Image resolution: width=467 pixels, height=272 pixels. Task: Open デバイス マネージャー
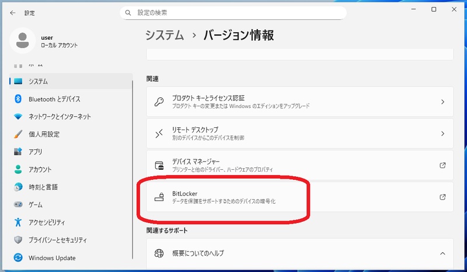click(x=300, y=165)
